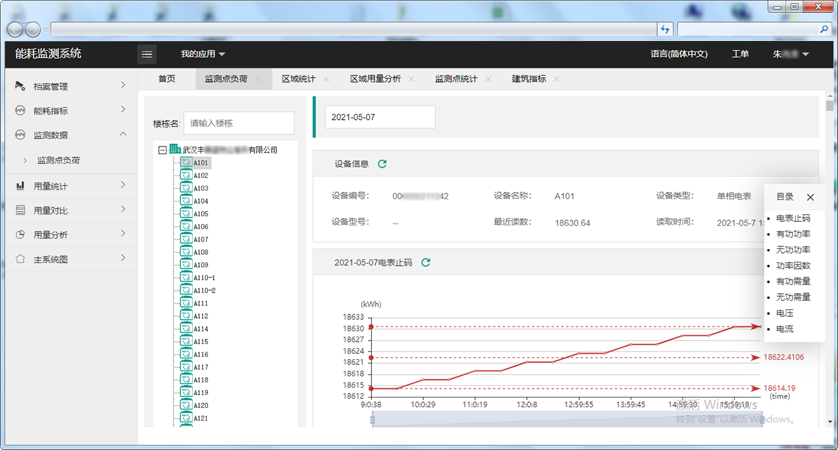Expand the 档案管理 menu section

click(x=123, y=85)
